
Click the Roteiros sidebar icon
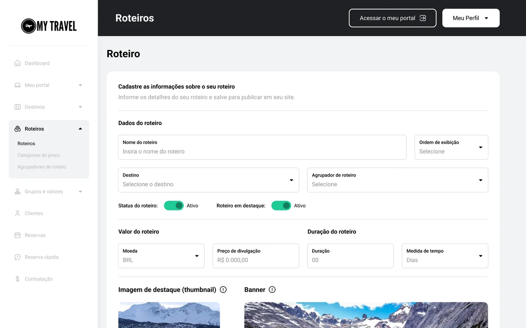tap(18, 129)
